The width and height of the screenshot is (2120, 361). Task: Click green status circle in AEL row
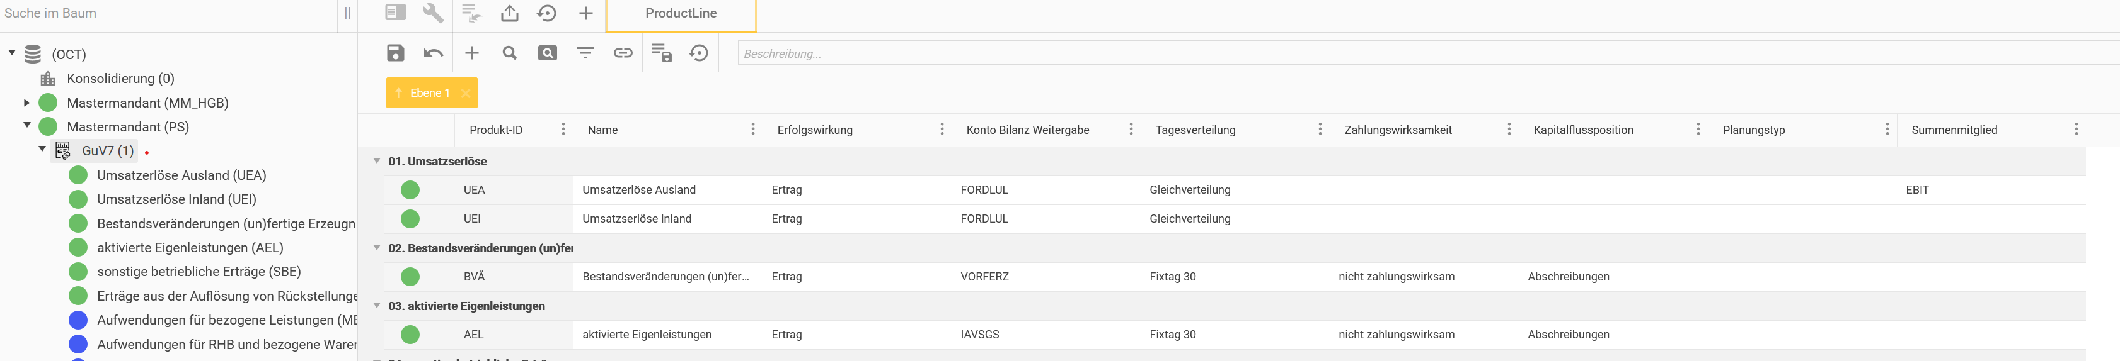[410, 335]
